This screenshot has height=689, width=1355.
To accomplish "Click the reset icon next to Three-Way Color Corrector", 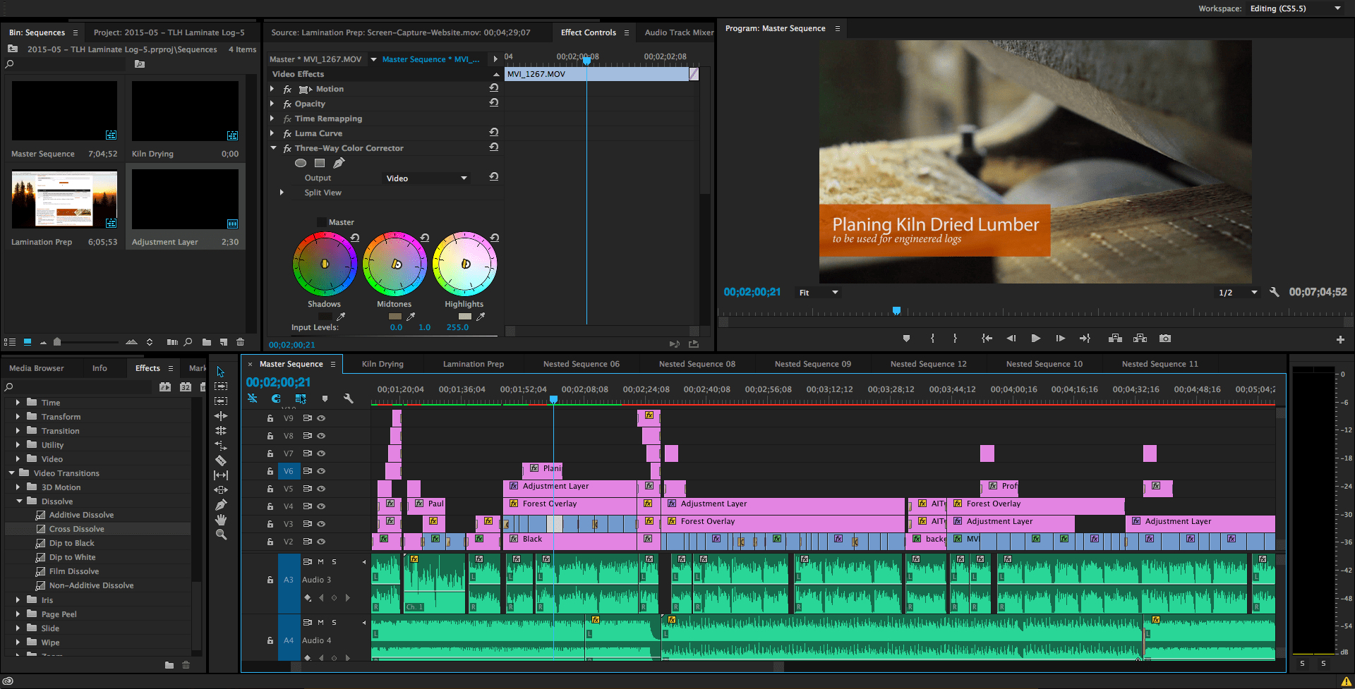I will point(494,148).
